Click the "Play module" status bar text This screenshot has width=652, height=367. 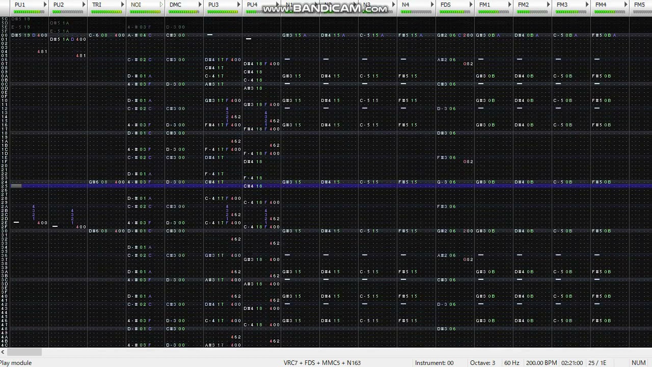pyautogui.click(x=16, y=363)
